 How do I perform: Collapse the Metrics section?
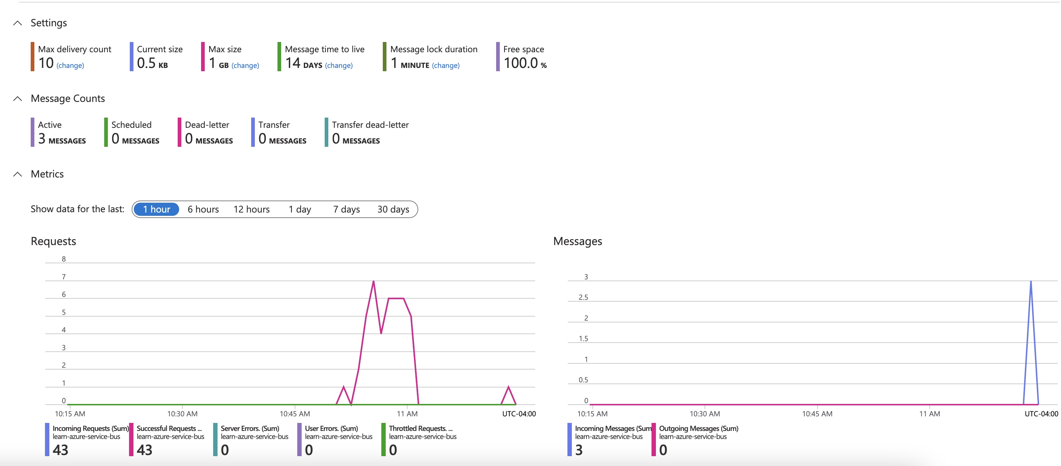(x=18, y=175)
